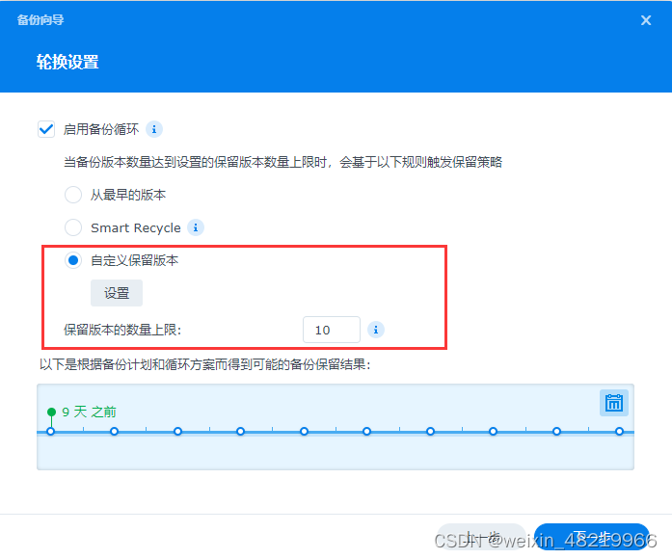Image resolution: width=672 pixels, height=559 pixels.
Task: Click the info icon next to 启用备份循环
Action: coord(154,129)
